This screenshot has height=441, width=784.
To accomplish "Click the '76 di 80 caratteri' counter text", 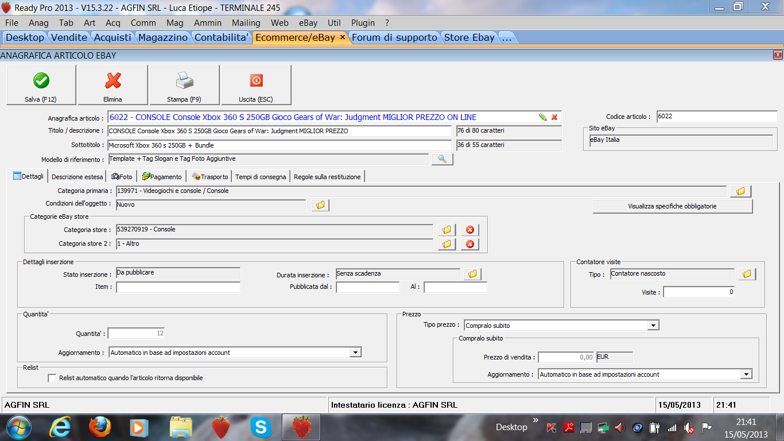I will point(480,131).
